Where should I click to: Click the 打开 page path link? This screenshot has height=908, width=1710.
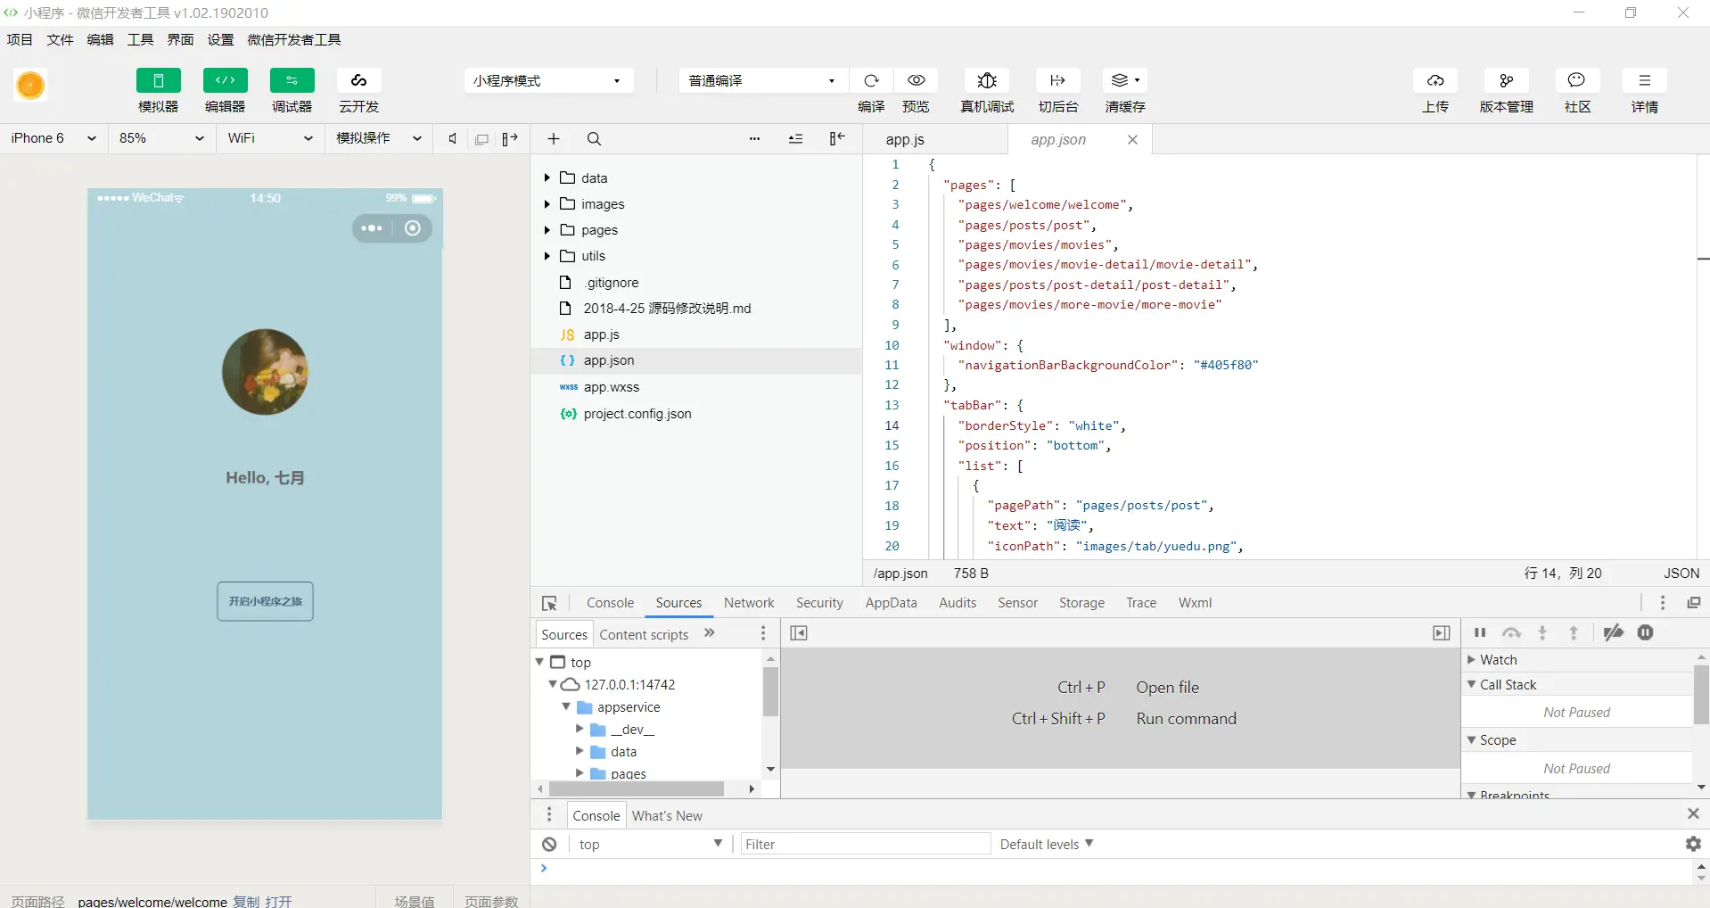tap(278, 901)
